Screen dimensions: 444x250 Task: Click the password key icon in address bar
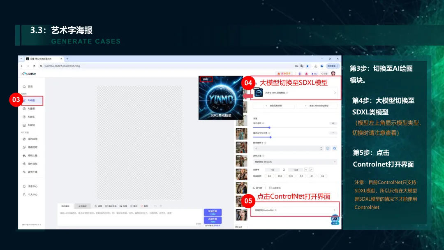[296, 66]
